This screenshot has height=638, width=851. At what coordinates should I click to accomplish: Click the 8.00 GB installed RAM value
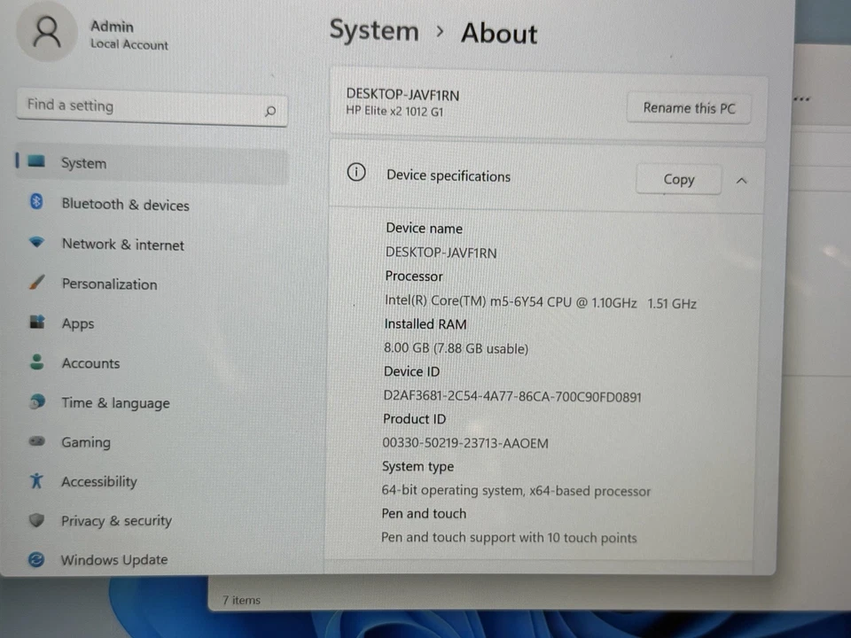[456, 347]
